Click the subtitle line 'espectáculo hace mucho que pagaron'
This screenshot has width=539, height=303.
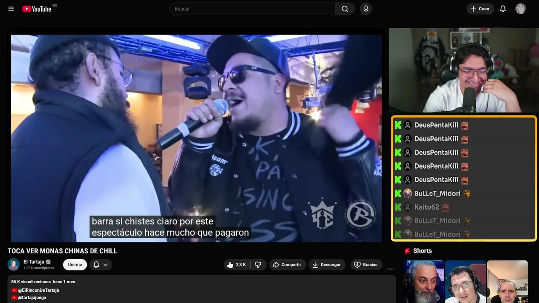(170, 232)
